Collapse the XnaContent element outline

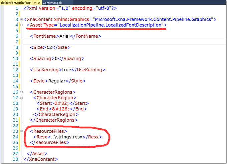(22, 19)
